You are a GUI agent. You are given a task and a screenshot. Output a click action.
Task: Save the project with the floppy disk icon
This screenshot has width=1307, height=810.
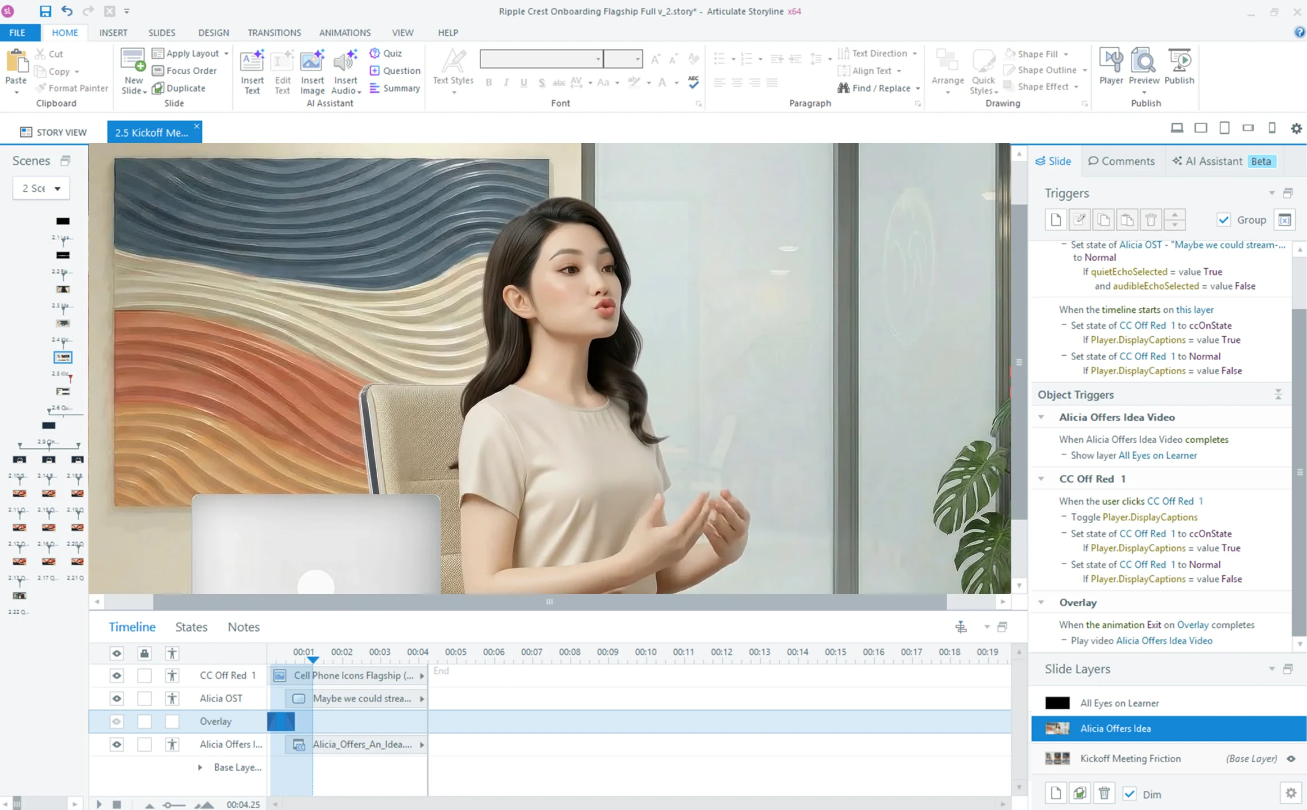(x=45, y=11)
